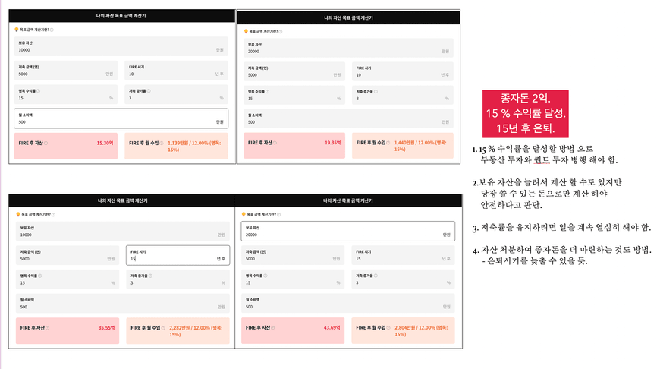Open help icon beside 목표 금액 계산기란? in 19.35억 panel
Image resolution: width=660 pixels, height=369 pixels.
(x=281, y=32)
